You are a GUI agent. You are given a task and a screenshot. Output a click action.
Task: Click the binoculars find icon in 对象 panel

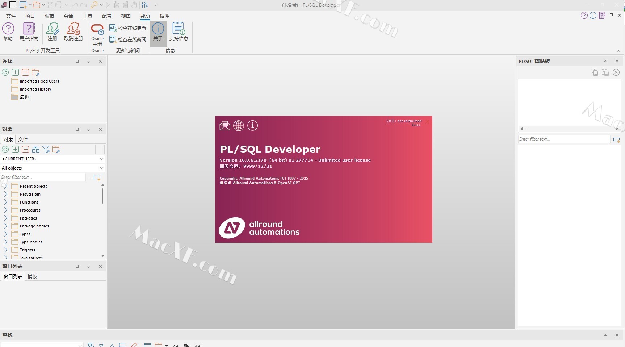click(36, 150)
